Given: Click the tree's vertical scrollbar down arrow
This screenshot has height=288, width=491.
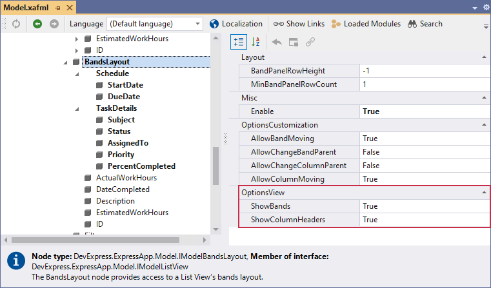Looking at the screenshot, I should [x=215, y=229].
